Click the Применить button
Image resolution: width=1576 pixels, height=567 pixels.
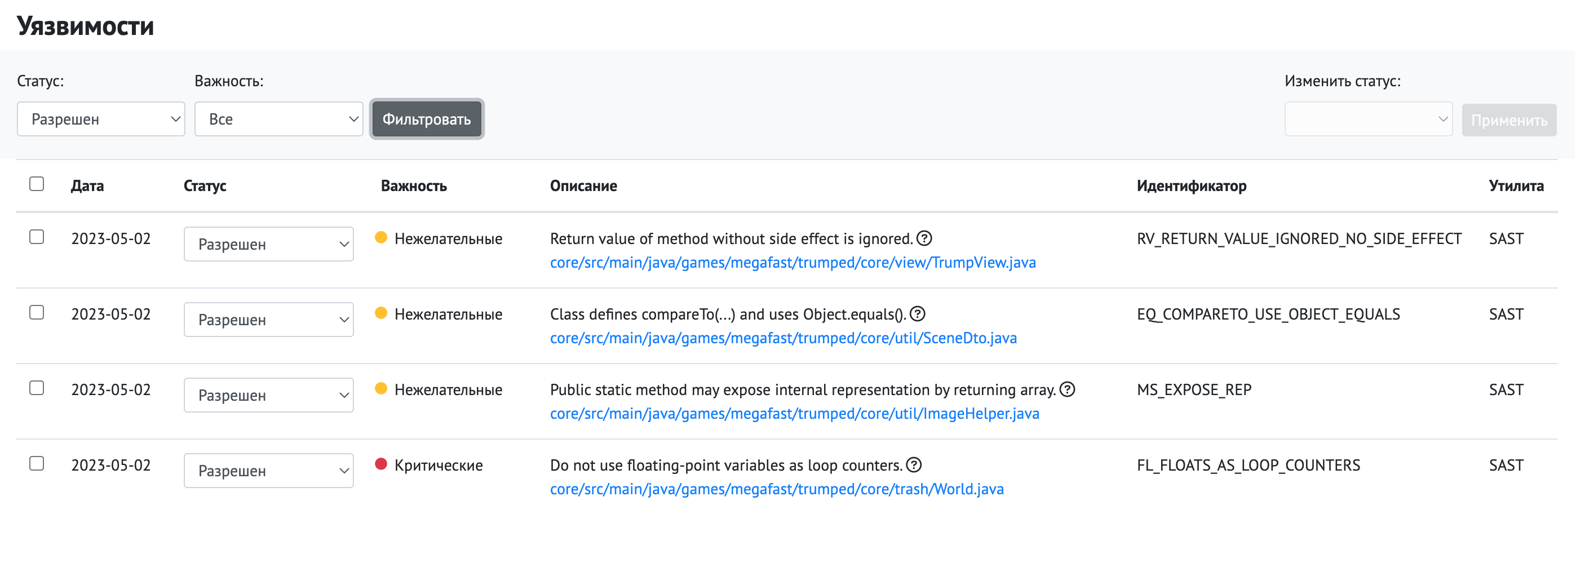[x=1509, y=121]
